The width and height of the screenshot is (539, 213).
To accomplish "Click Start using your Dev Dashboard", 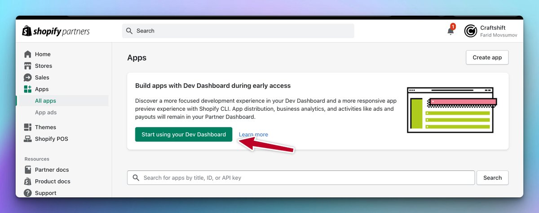I will tap(184, 135).
